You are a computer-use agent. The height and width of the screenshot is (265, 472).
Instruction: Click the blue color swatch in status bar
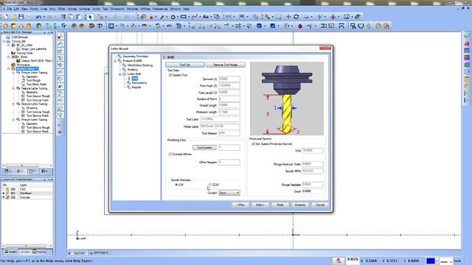431,261
